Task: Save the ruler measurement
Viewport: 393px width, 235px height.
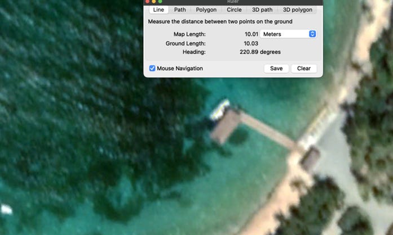Action: pos(276,69)
